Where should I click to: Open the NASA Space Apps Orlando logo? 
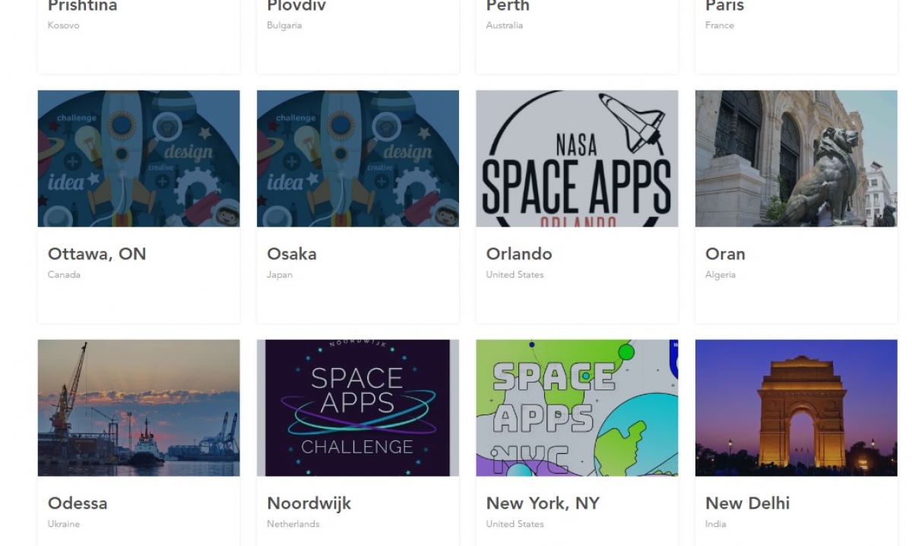point(577,158)
